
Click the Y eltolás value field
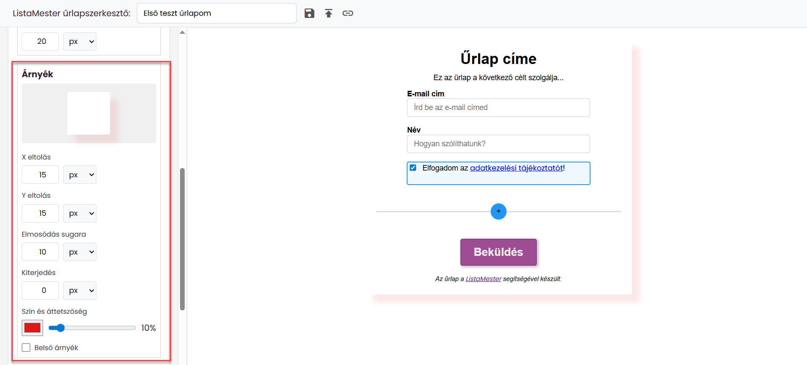40,213
